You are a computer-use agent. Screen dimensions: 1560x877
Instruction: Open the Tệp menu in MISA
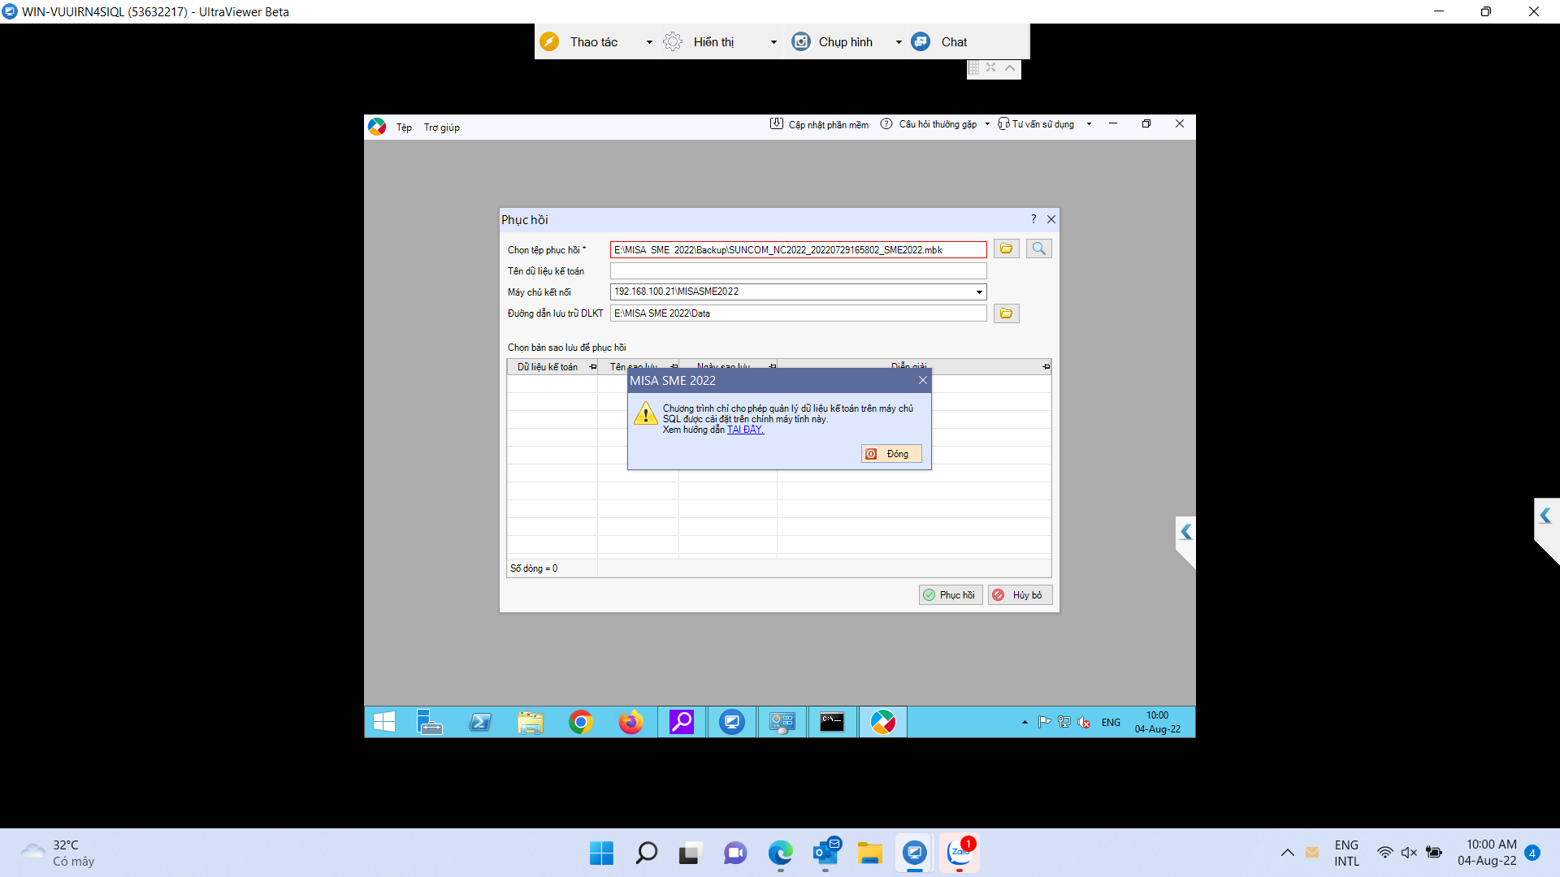tap(404, 127)
